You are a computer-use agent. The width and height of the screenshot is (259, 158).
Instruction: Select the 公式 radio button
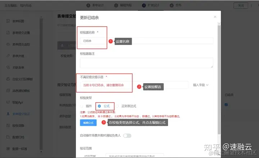pos(99,106)
